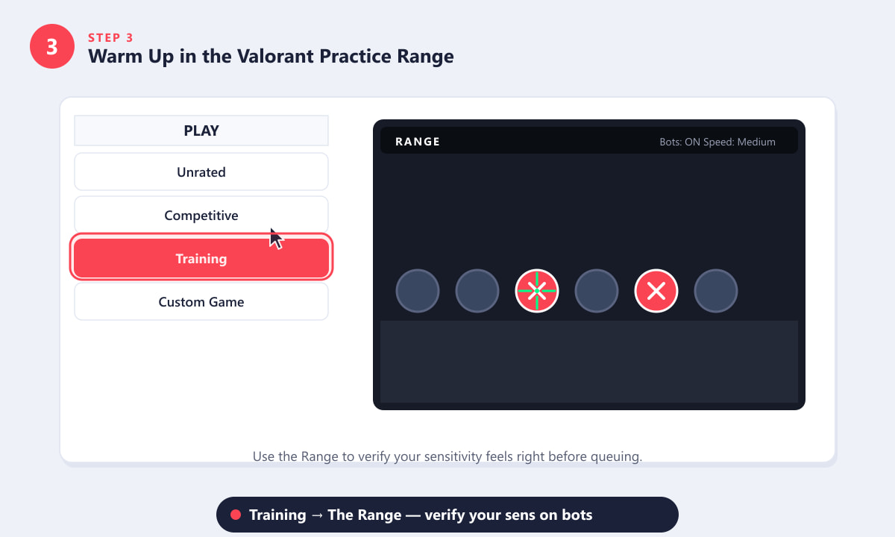Click the Training → The Range banner
This screenshot has height=537, width=895.
(x=447, y=515)
